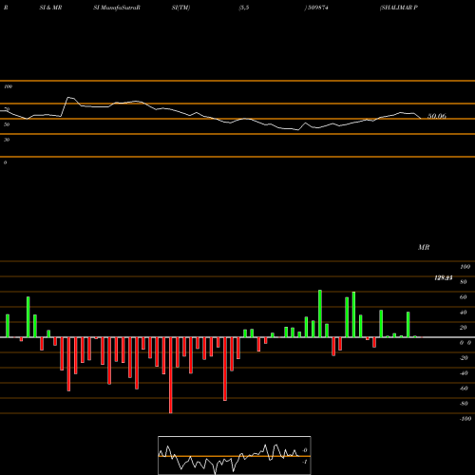
Task: Click the "-1" label inside mini chart
Action: 305,462
